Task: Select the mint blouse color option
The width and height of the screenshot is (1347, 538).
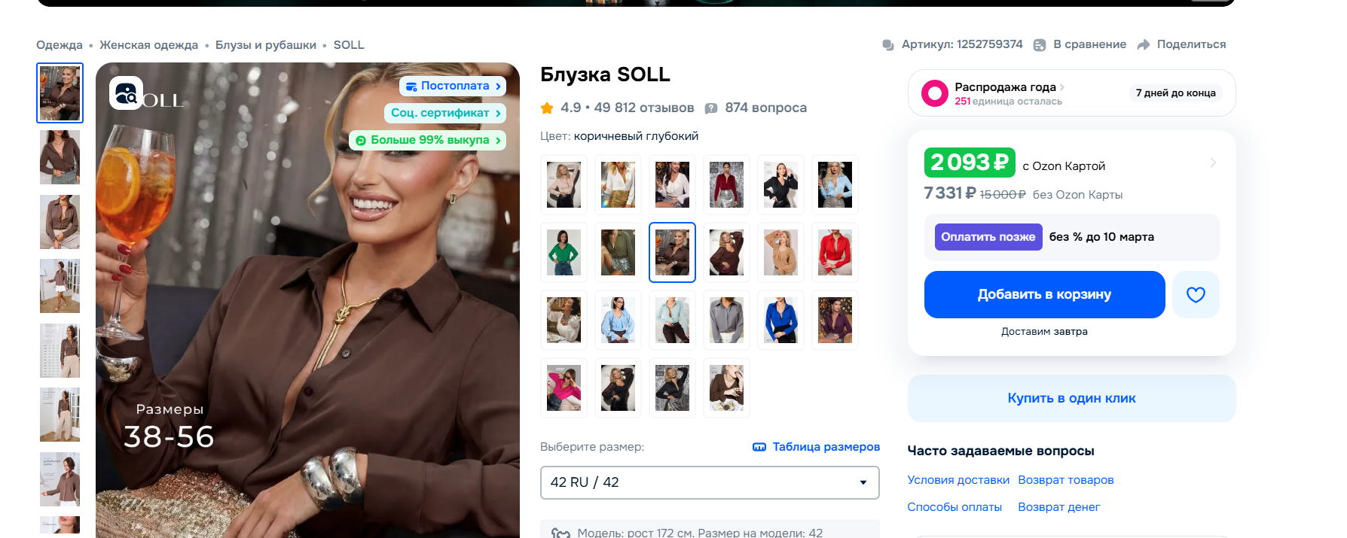Action: (672, 321)
